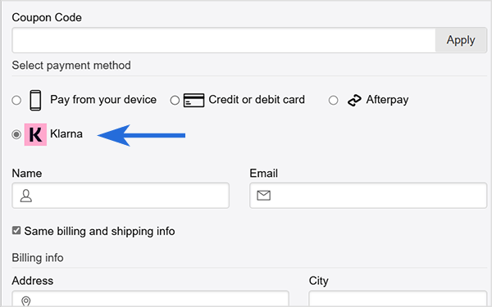Viewport: 492px width, 307px height.
Task: Apply the coupon code
Action: 461,40
